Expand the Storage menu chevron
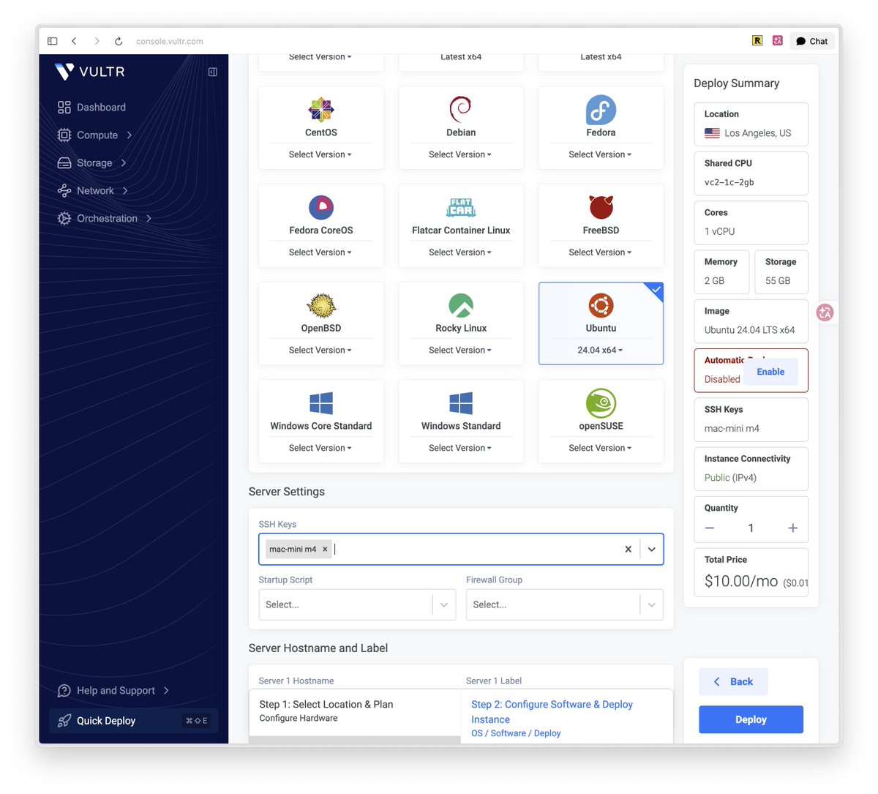 point(124,163)
